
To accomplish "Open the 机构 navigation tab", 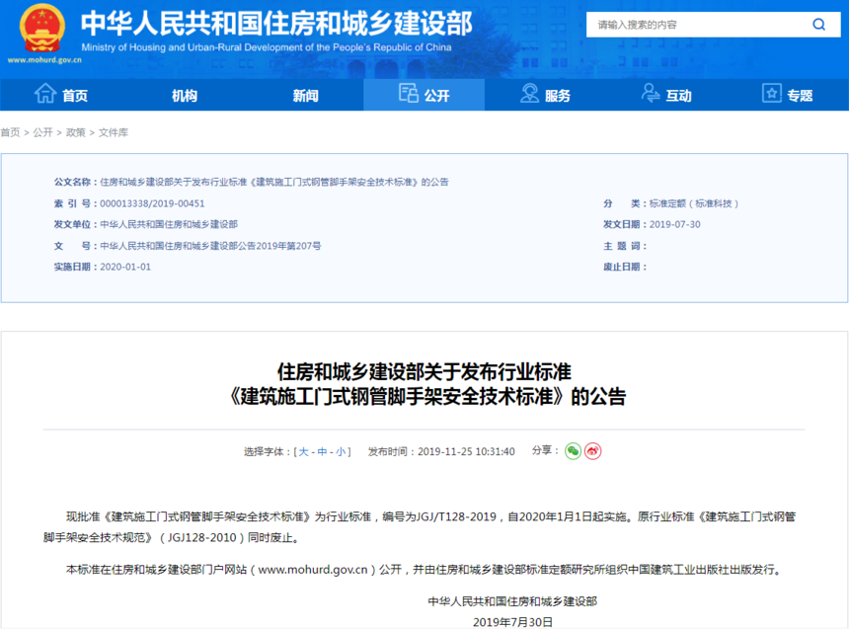I will [x=185, y=96].
